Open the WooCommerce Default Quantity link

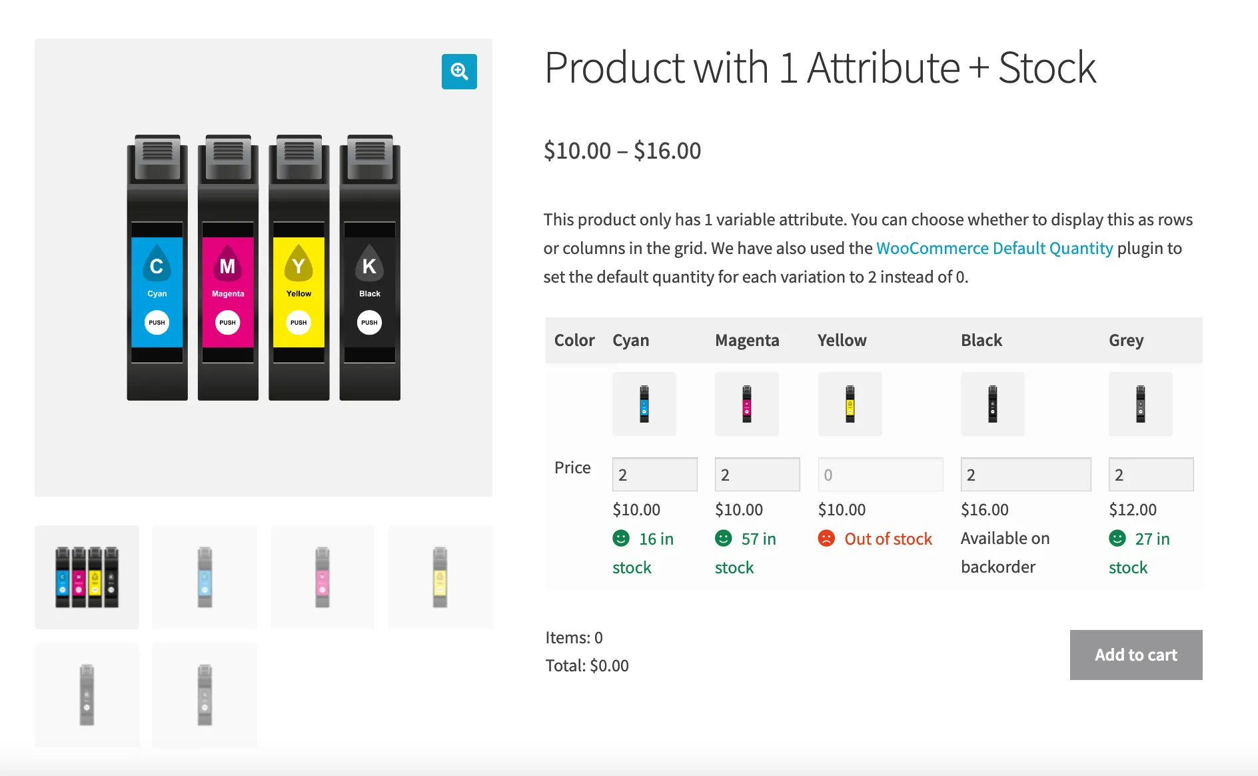pyautogui.click(x=995, y=248)
